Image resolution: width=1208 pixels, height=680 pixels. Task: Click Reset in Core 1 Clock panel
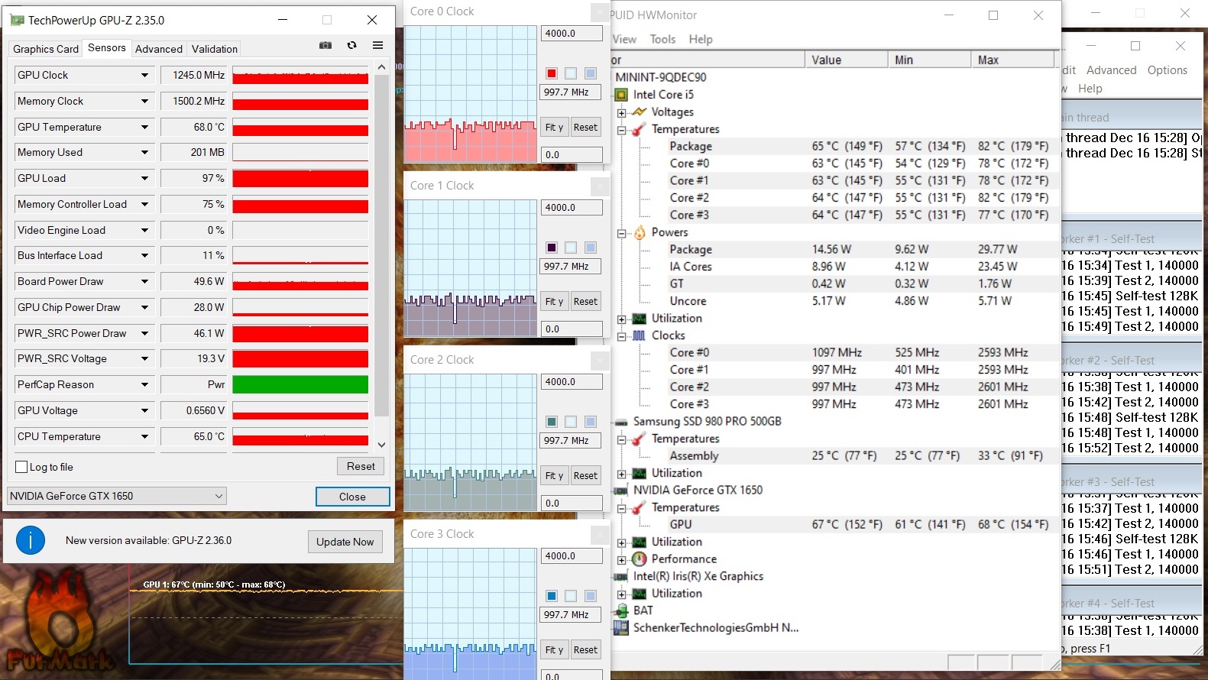click(585, 302)
